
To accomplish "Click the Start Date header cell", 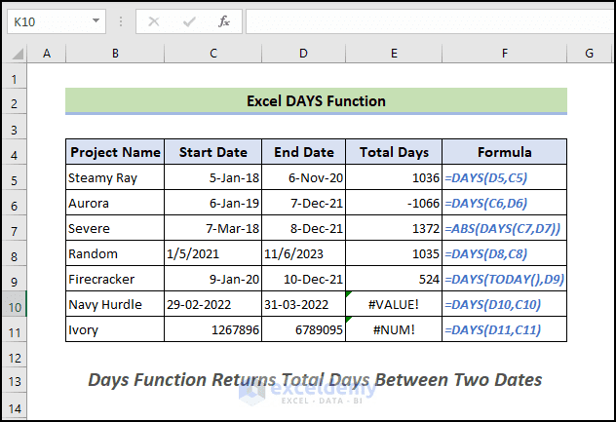I will tap(212, 152).
